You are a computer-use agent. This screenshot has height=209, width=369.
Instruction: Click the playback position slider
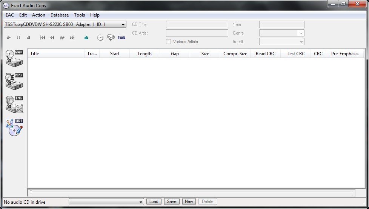[x=192, y=192]
